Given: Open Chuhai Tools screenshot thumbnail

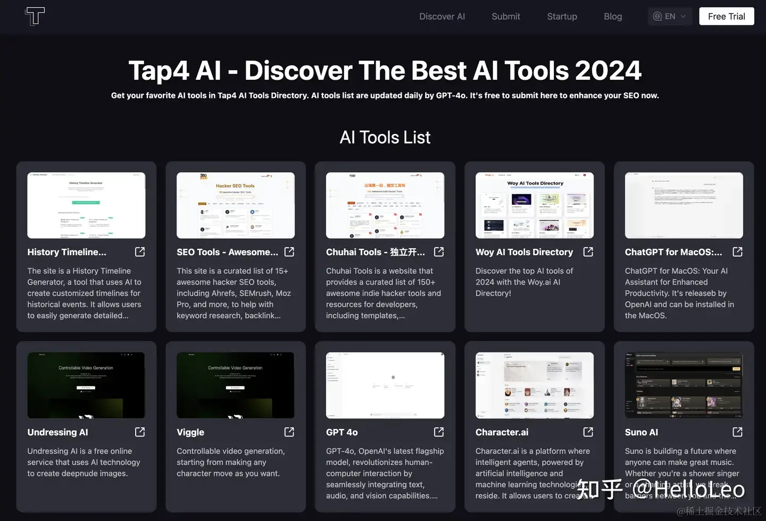Looking at the screenshot, I should pyautogui.click(x=385, y=205).
